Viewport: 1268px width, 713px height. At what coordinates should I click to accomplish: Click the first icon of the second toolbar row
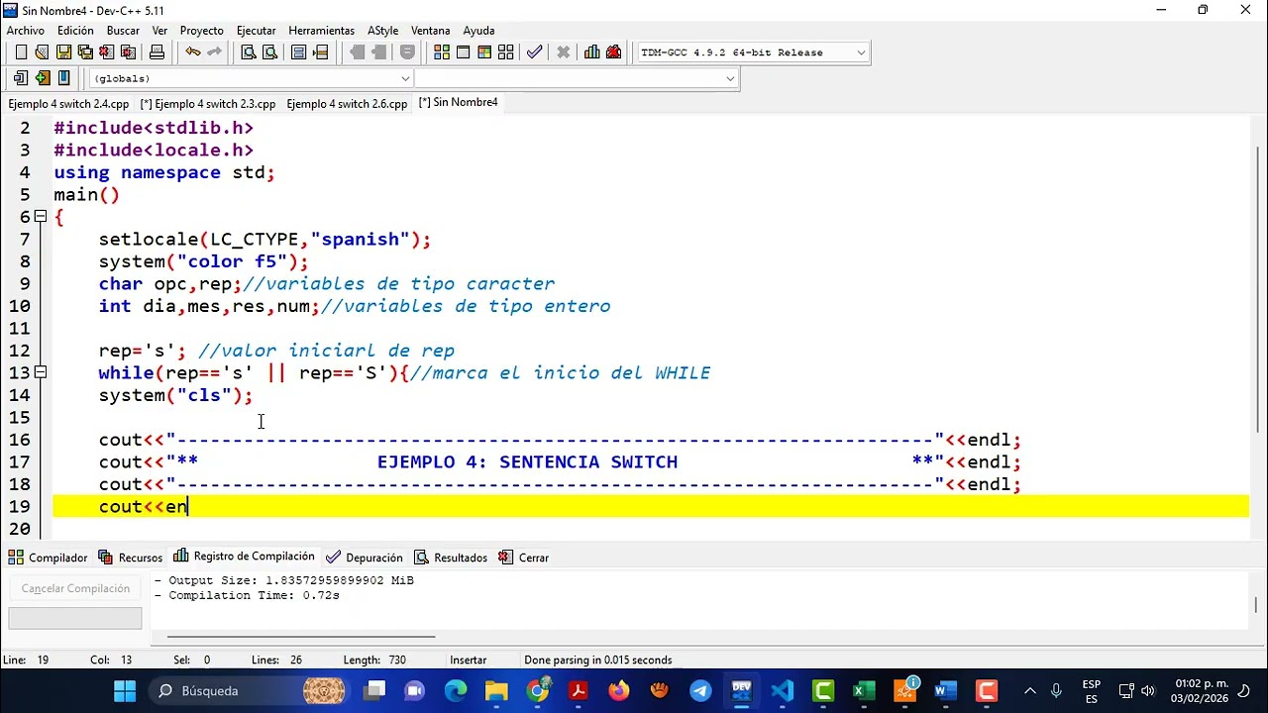[x=21, y=78]
